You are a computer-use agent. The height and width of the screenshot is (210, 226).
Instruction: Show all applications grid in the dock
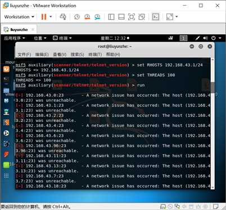click(x=6, y=176)
